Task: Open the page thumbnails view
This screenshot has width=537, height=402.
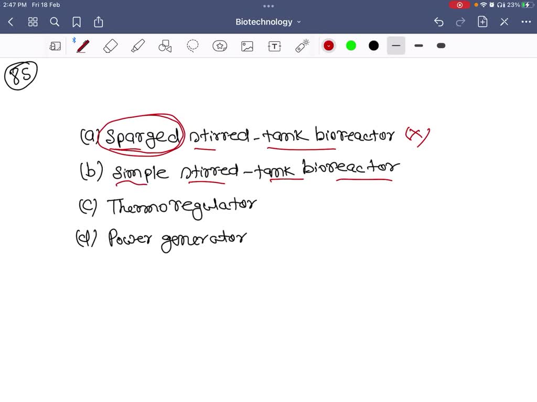Action: tap(33, 21)
